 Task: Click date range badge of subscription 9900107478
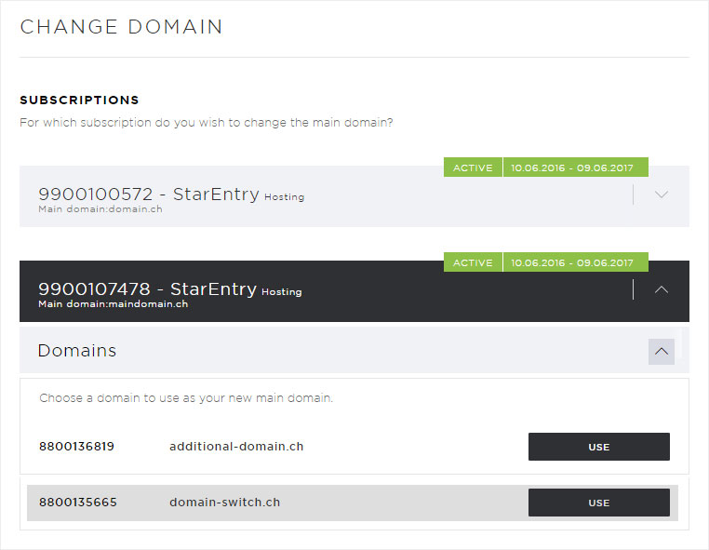(576, 262)
